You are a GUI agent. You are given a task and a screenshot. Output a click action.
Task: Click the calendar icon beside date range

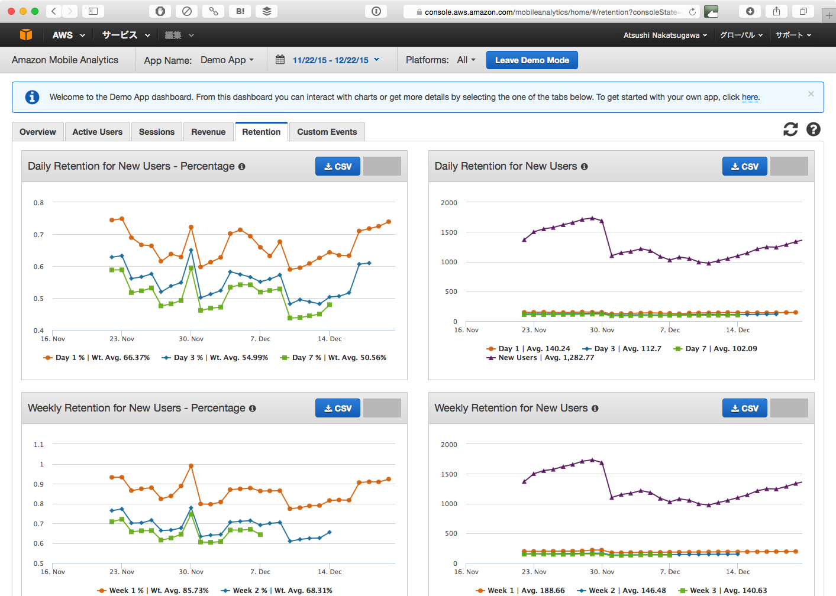click(x=280, y=60)
